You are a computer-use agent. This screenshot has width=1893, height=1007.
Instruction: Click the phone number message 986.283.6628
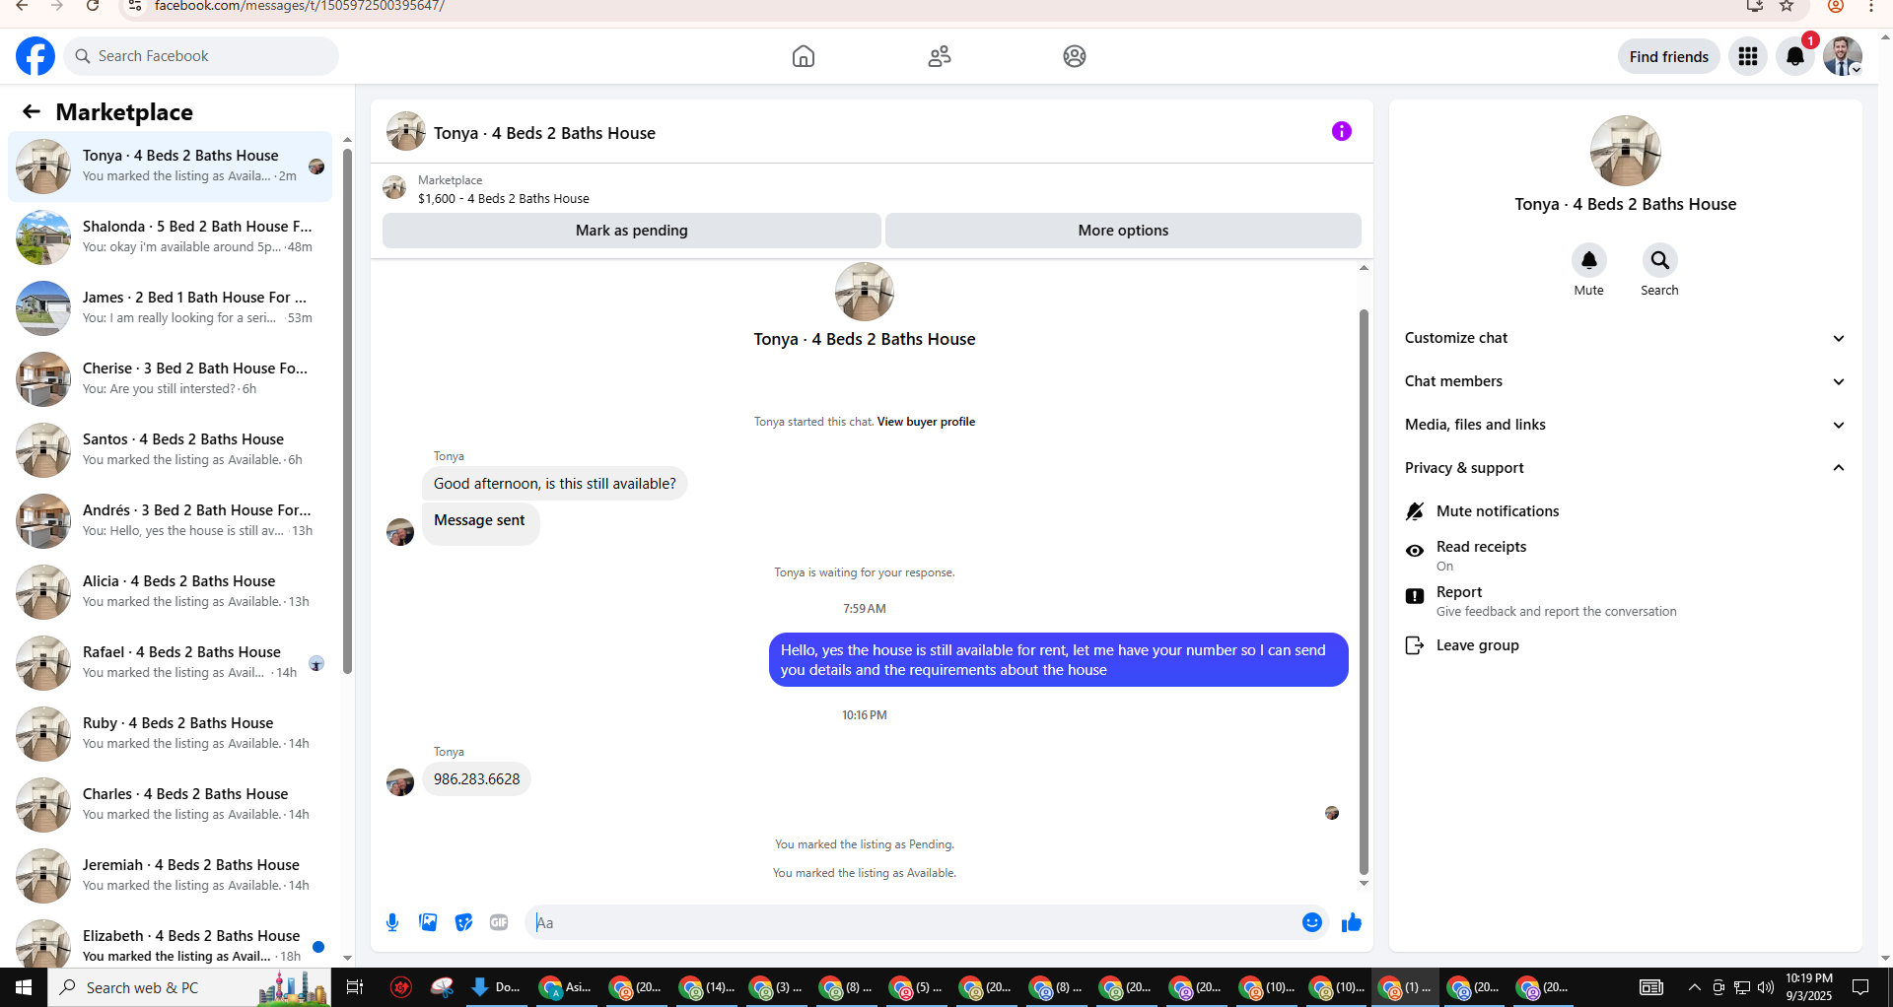(x=476, y=779)
